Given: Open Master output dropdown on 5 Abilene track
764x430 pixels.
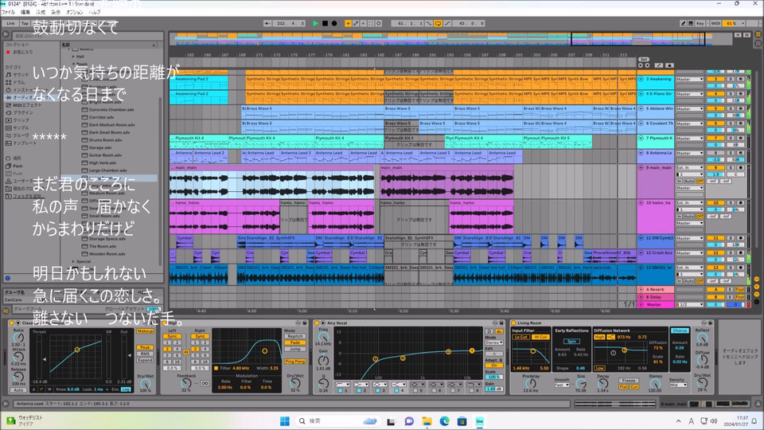Looking at the screenshot, I should 689,108.
